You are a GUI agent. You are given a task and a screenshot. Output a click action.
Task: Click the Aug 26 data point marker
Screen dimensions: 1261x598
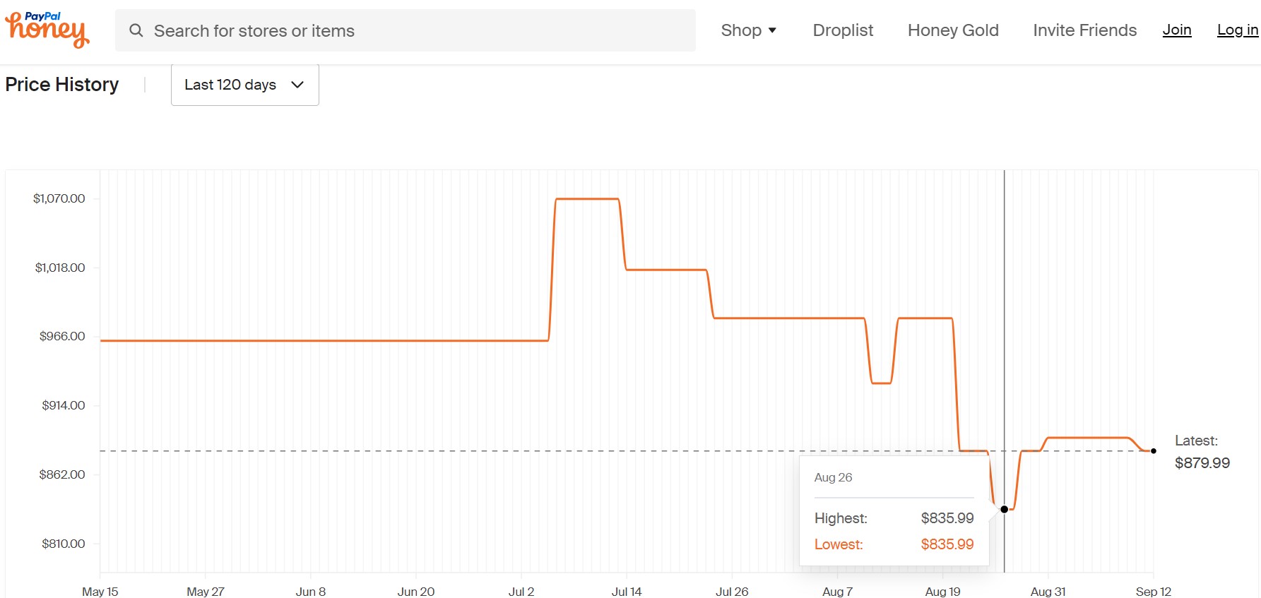point(1004,509)
